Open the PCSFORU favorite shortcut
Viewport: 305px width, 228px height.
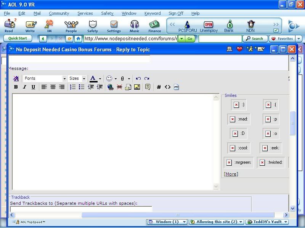188,27
